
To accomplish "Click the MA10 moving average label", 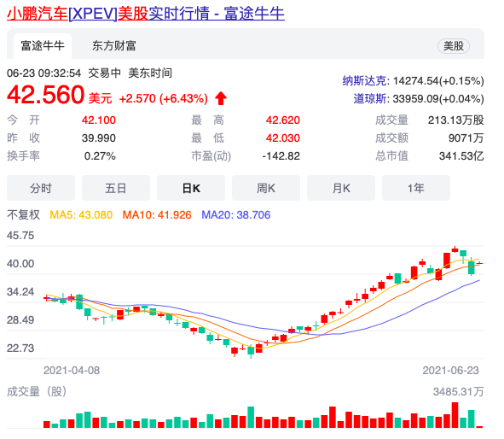I will click(x=157, y=214).
